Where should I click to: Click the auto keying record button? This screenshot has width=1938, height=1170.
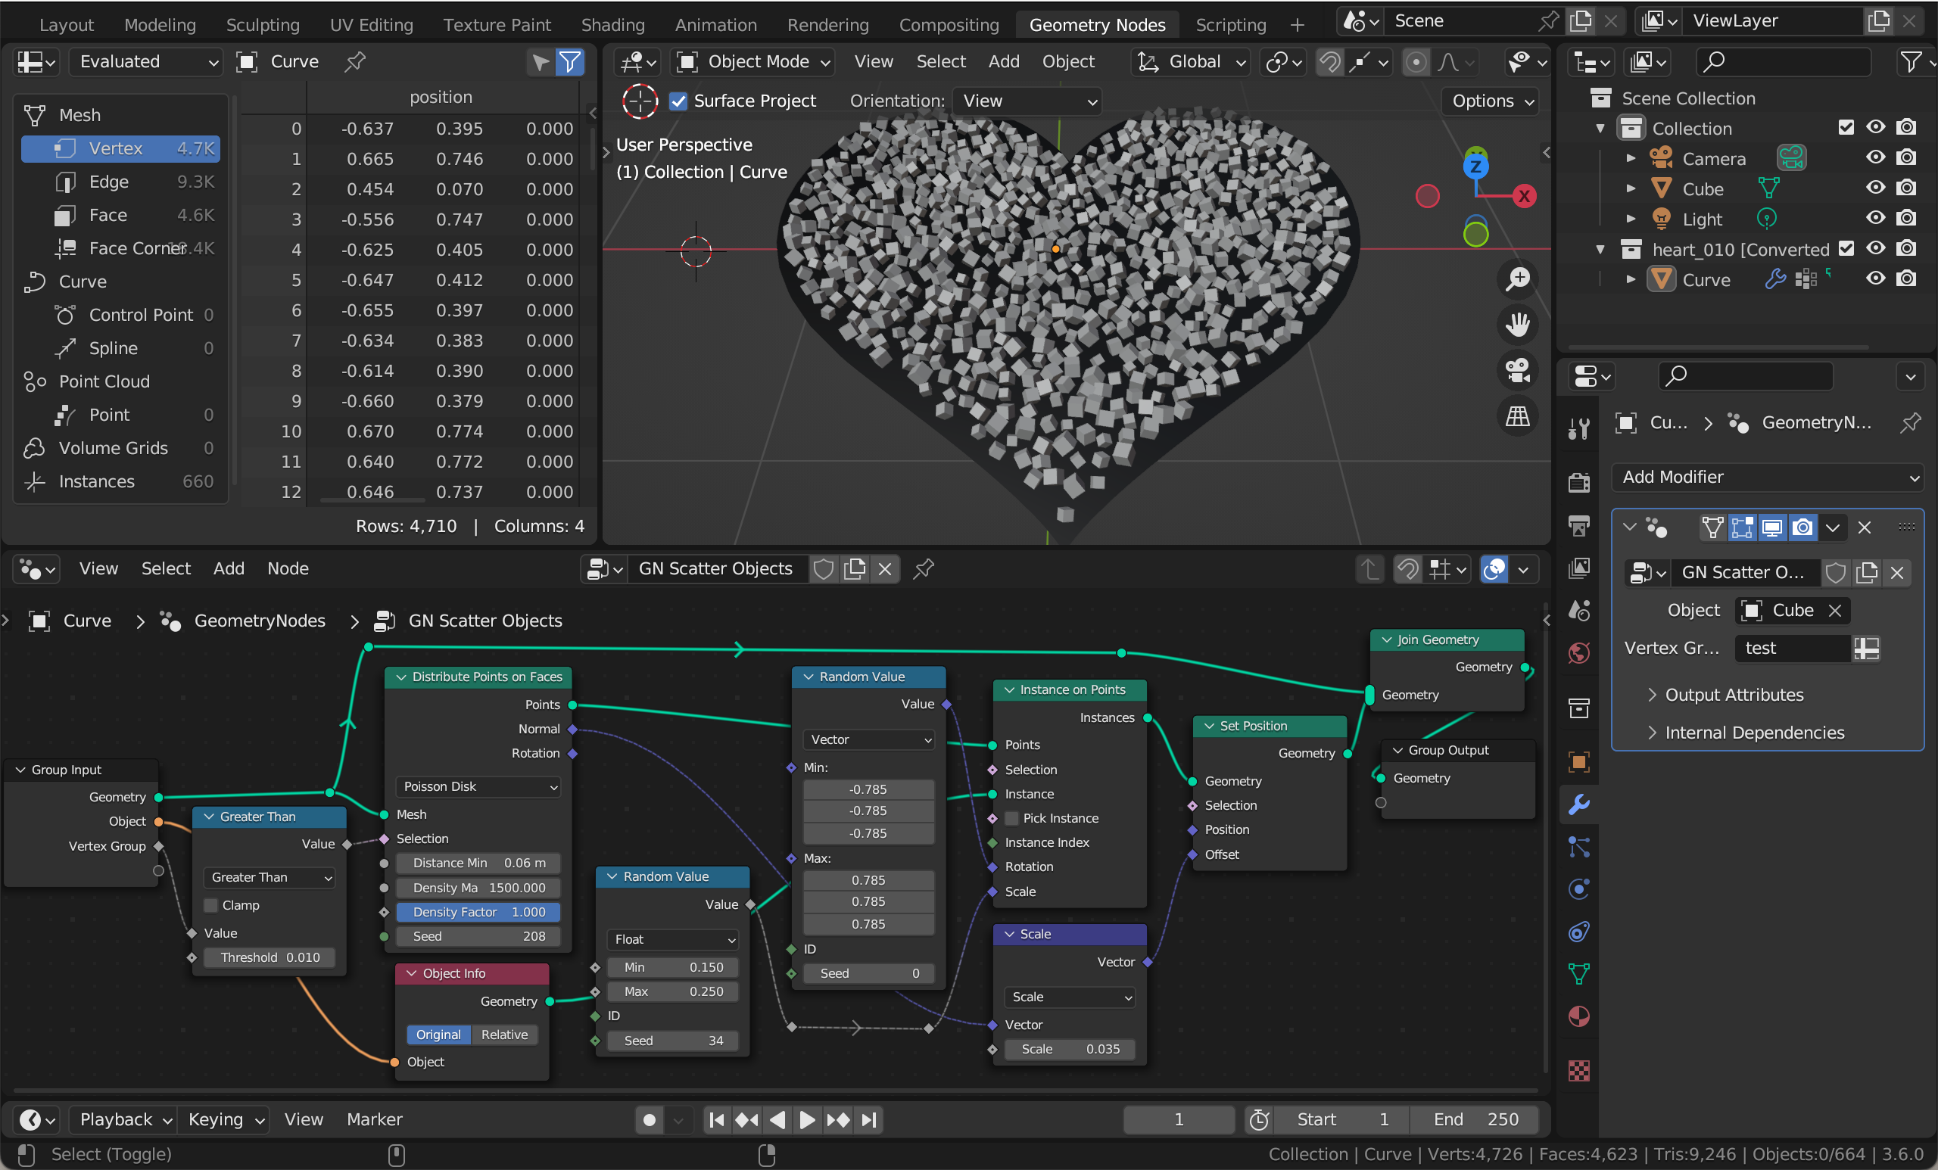649,1120
